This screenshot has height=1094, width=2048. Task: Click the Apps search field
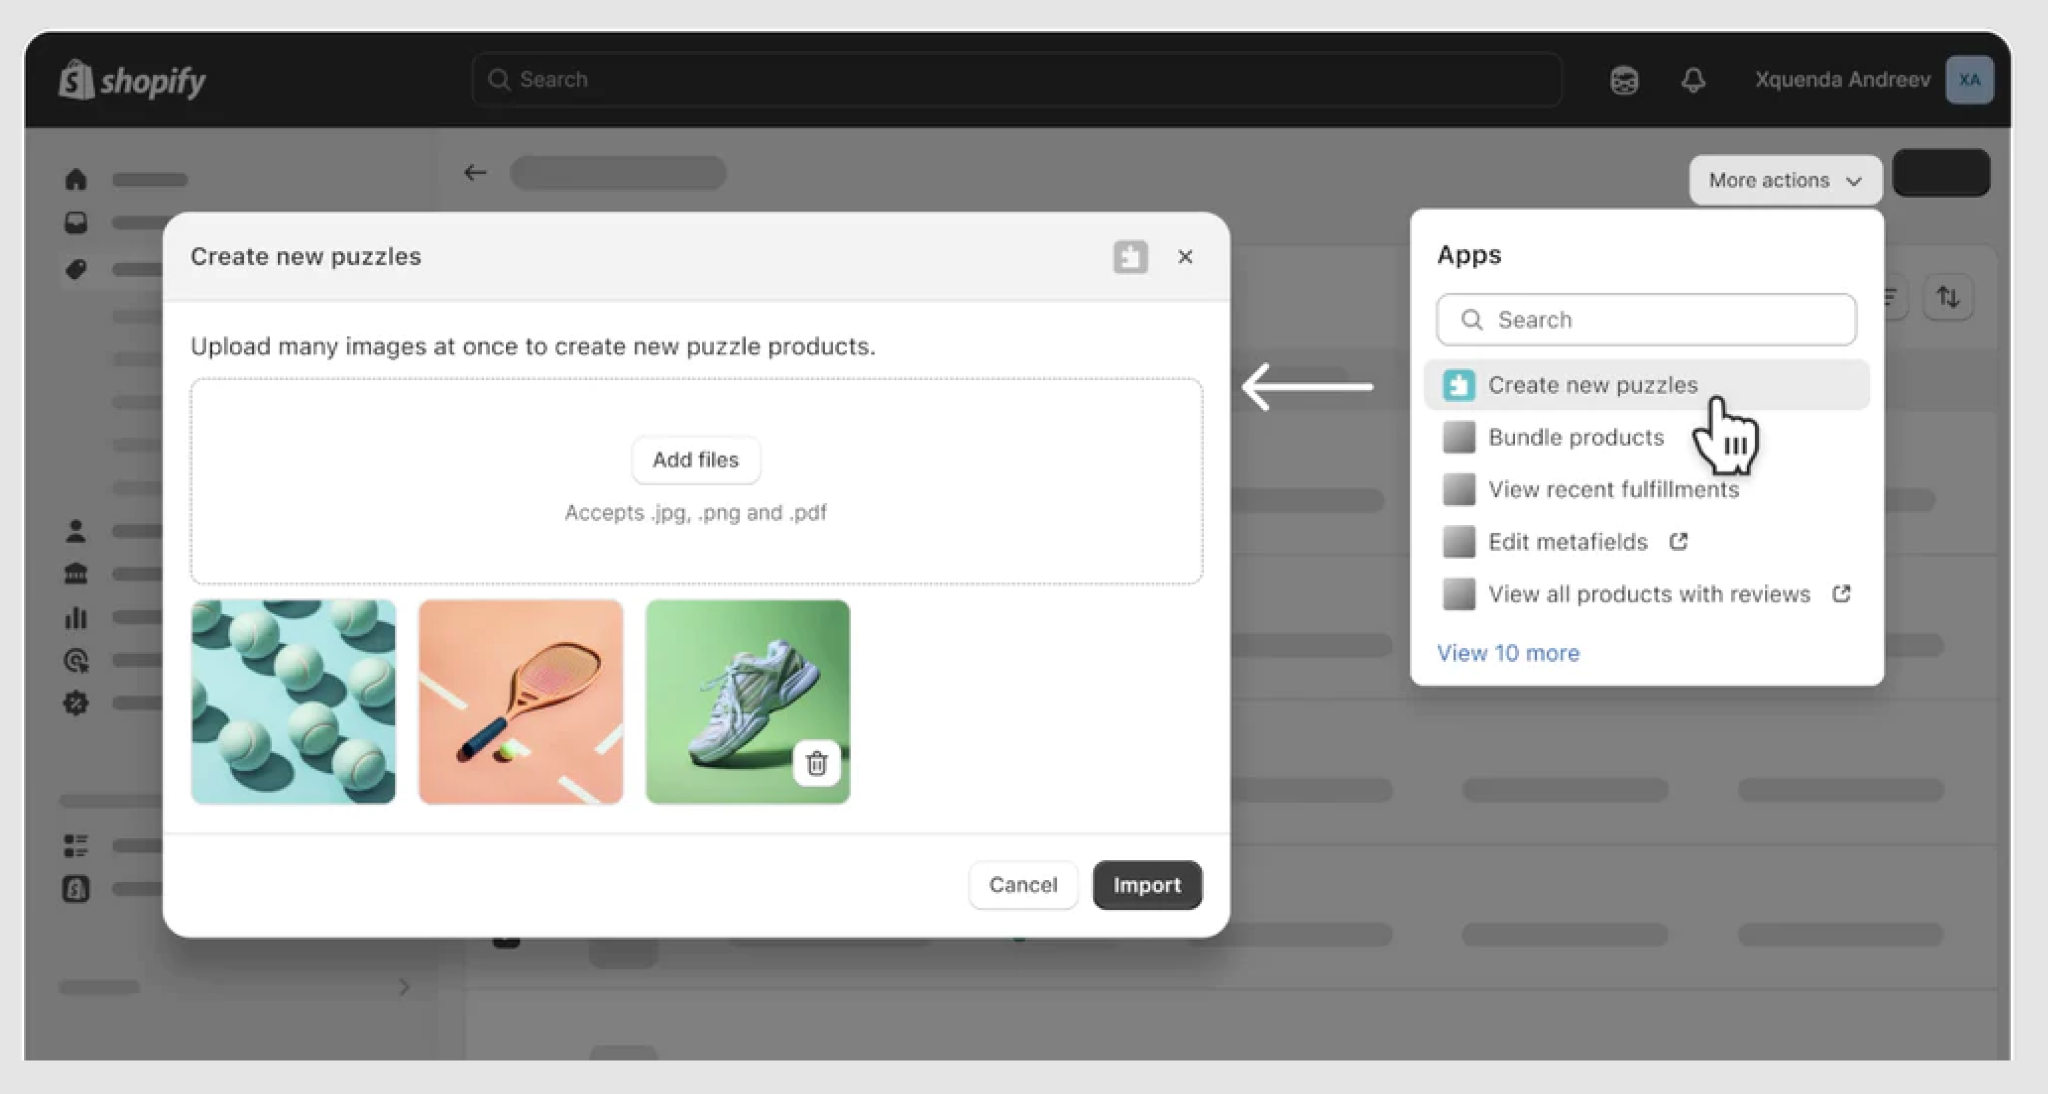(x=1646, y=320)
